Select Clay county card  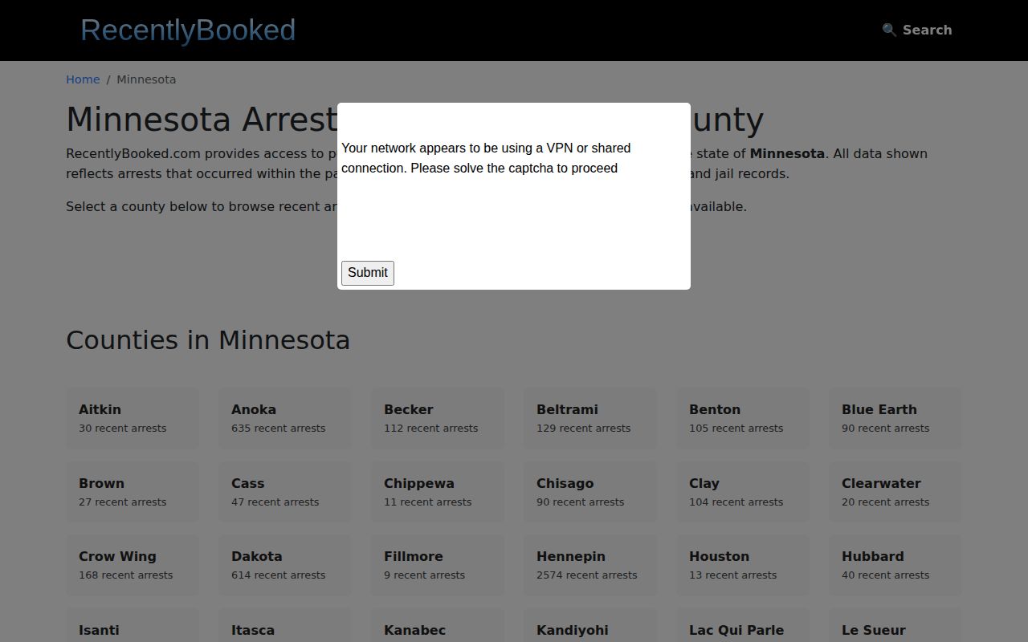point(743,491)
